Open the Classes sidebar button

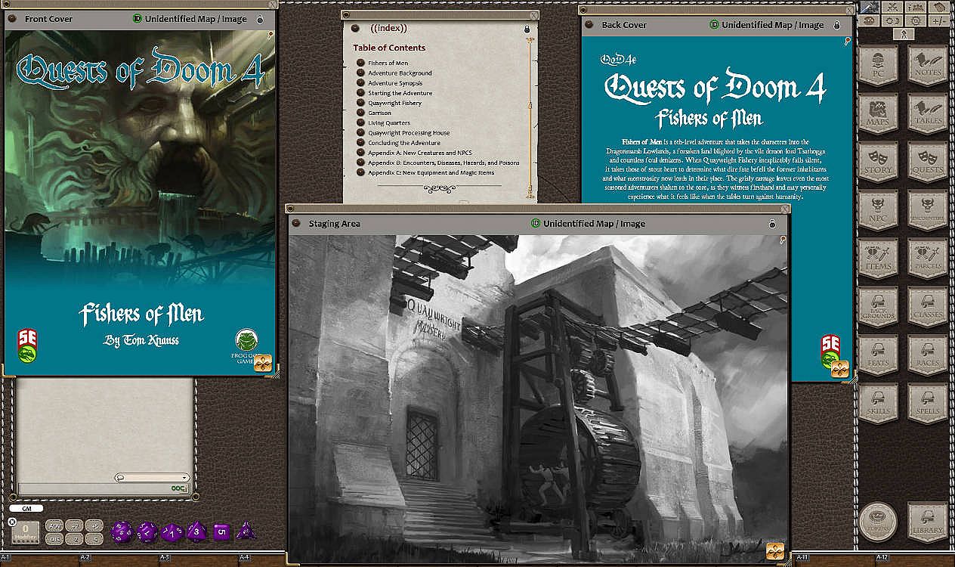tap(928, 307)
